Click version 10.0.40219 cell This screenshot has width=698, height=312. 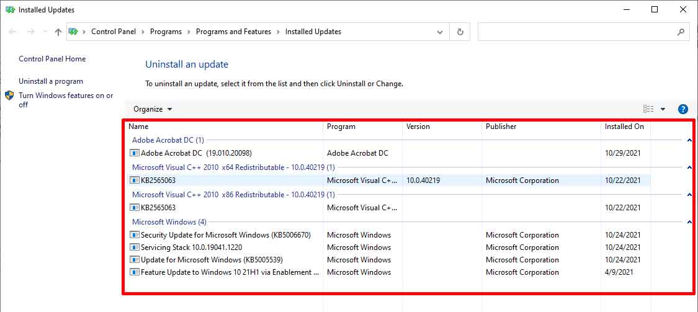click(423, 181)
